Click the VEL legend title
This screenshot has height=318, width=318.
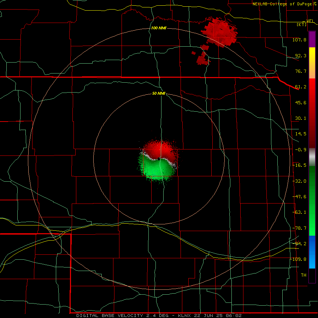click(x=310, y=21)
